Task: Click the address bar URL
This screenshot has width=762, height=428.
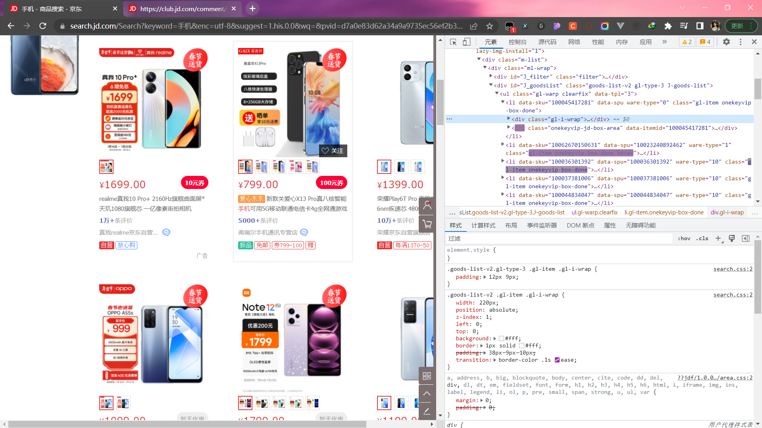Action: tap(266, 26)
